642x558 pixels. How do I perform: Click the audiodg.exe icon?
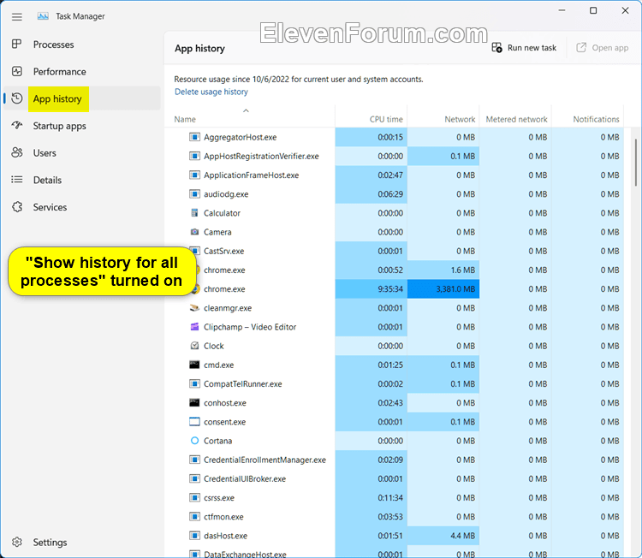click(194, 194)
